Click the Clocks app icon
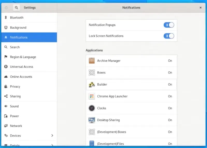The height and width of the screenshot is (148, 207). click(92, 108)
